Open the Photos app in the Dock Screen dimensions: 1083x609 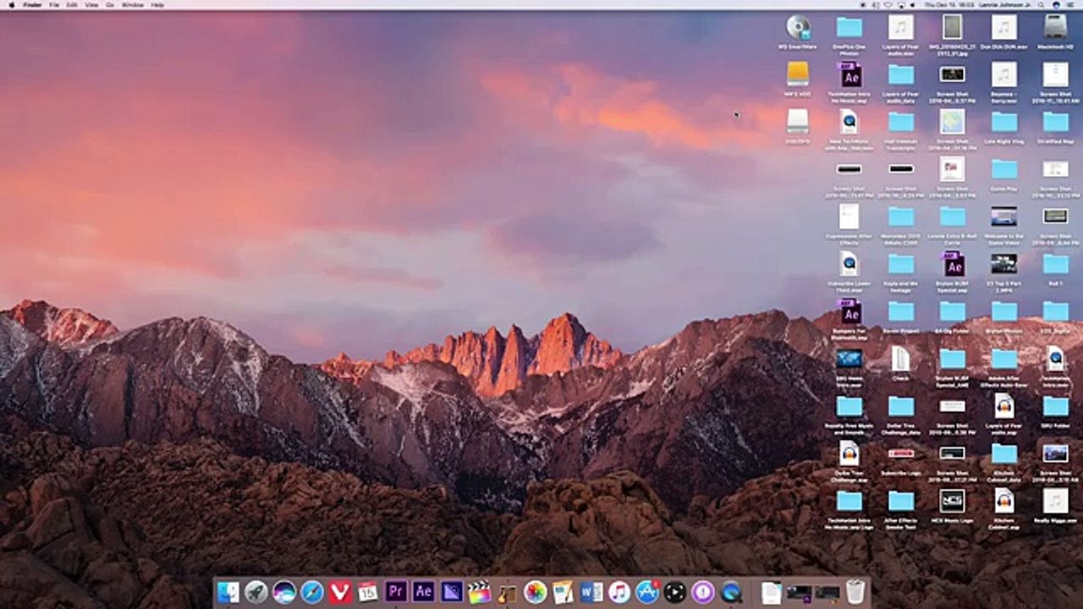tap(536, 591)
